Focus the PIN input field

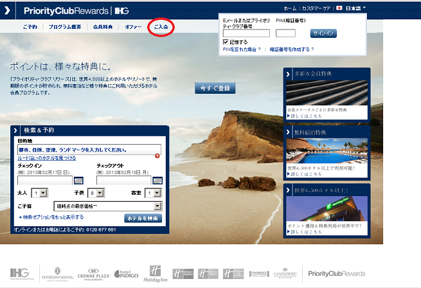tap(285, 33)
